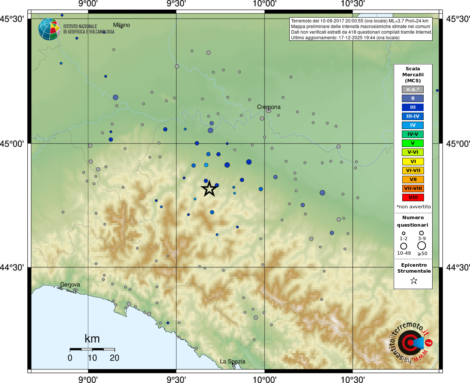The image size is (470, 383).
Task: Select the IV-V legend swatch
Action: click(413, 134)
